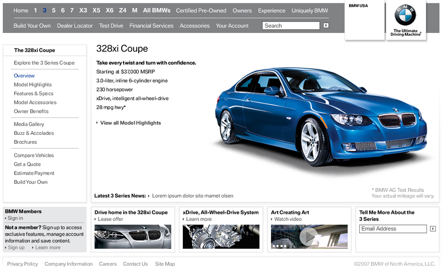442x270 pixels.
Task: Open Get a Quote
Action: pos(27,164)
